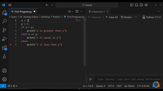Change encoding via UTF-8
Image resolution: width=163 pixels, height=91 pixels.
[111, 86]
